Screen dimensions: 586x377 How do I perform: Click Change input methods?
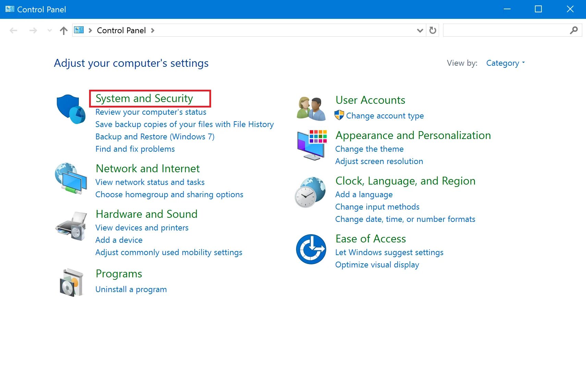click(x=377, y=207)
